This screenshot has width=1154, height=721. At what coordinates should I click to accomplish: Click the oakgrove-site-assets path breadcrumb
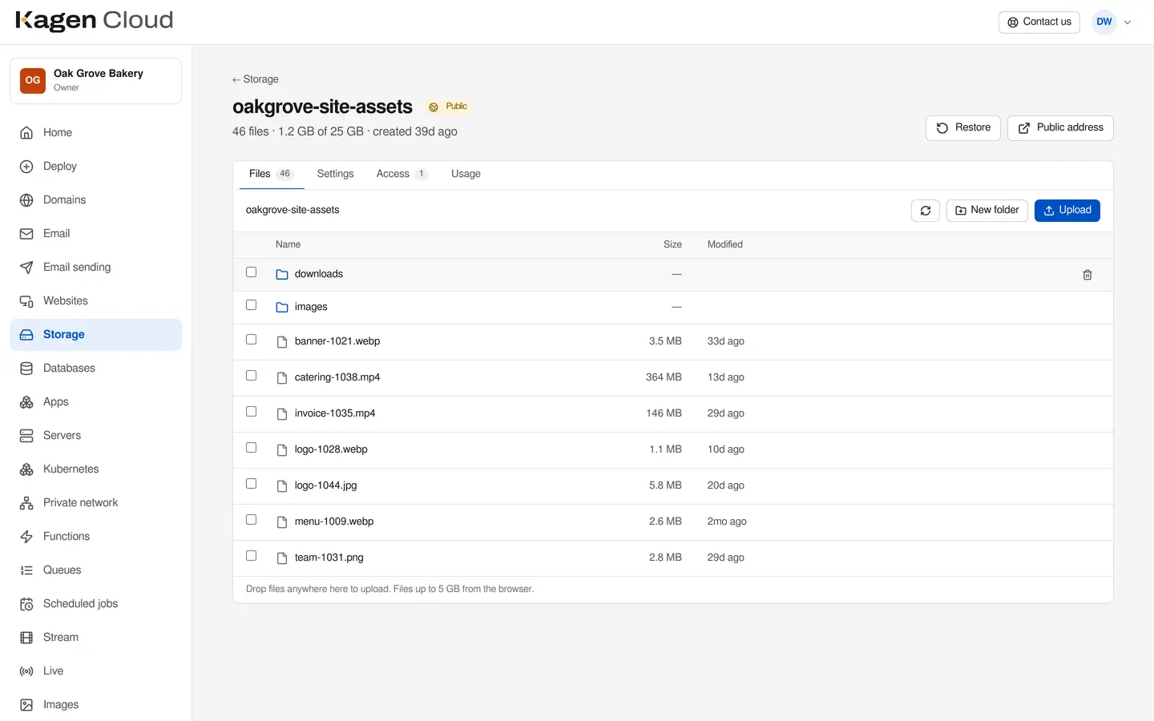pos(293,210)
